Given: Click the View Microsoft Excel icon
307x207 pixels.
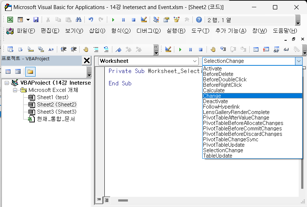Looking at the screenshot, I should 10,20.
